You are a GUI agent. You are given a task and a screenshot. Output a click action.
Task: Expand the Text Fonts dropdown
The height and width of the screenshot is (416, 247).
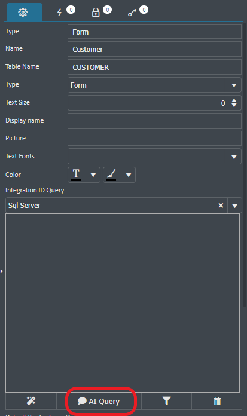click(234, 157)
